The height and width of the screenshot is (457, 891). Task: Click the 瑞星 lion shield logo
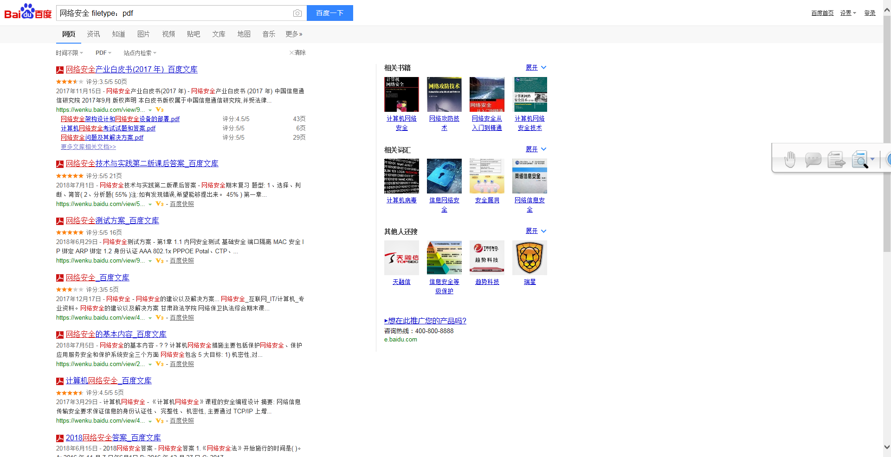[529, 258]
